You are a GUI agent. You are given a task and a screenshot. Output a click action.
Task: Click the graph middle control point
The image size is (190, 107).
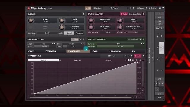[85, 78]
